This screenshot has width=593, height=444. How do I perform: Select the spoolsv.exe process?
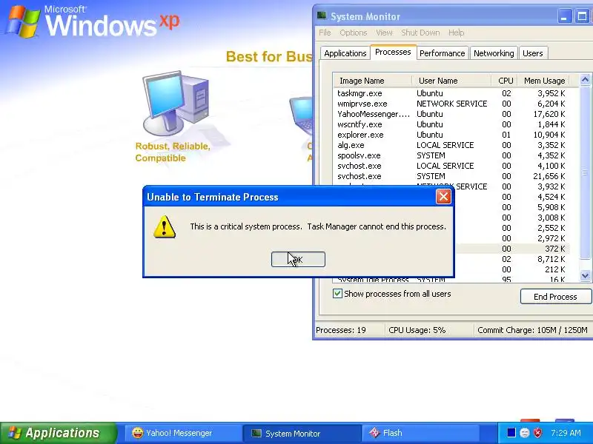click(451, 155)
